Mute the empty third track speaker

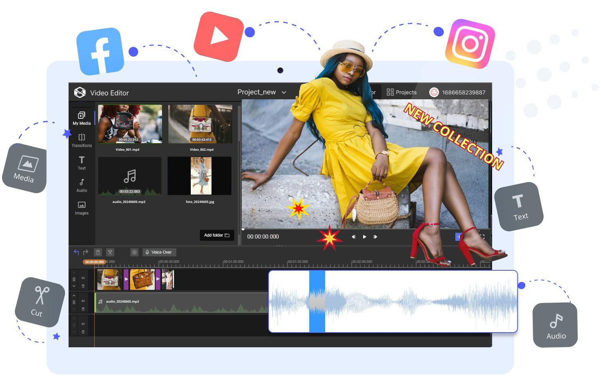83,324
